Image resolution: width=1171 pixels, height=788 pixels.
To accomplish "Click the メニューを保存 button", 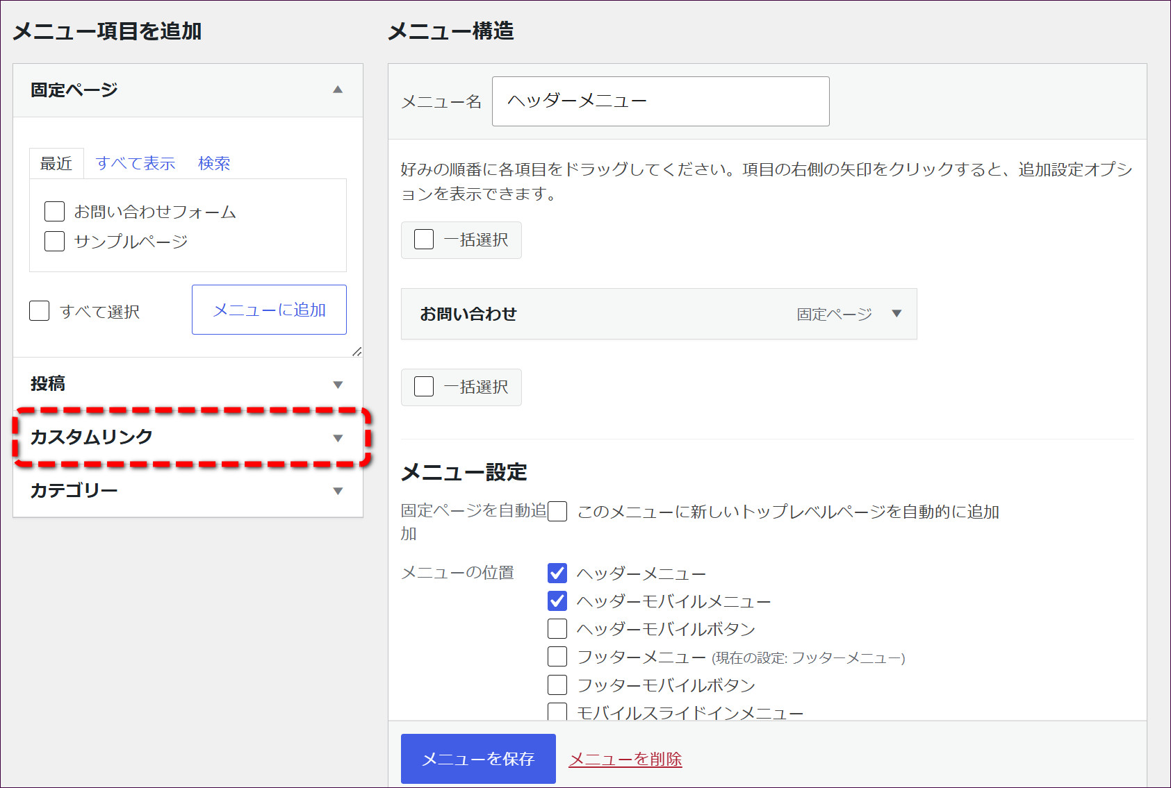I will pos(478,759).
